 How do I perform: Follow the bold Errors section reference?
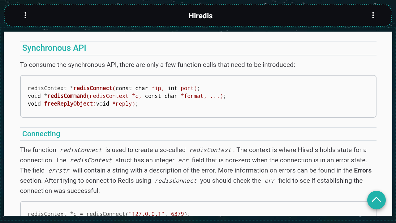(x=363, y=170)
